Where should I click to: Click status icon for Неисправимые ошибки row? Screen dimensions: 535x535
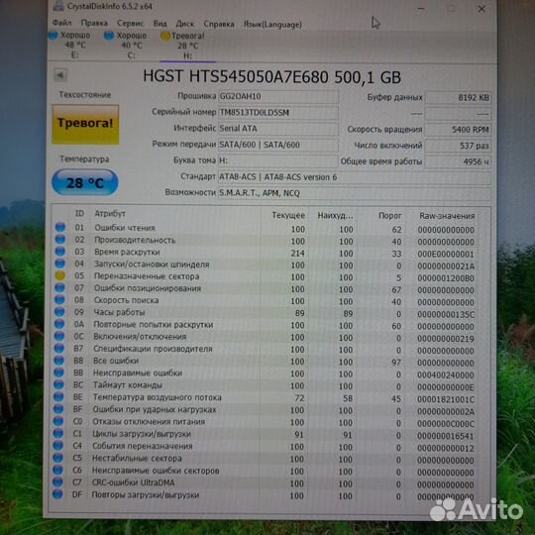(x=59, y=373)
